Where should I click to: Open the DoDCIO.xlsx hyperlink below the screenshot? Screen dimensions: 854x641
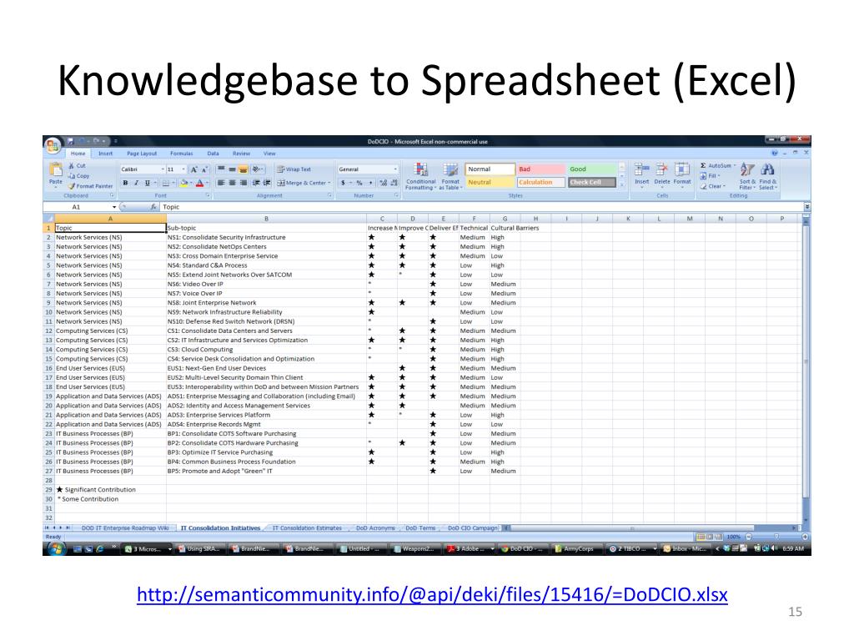pos(432,594)
